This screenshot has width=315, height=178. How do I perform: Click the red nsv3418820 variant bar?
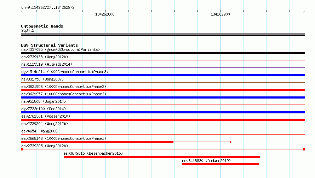(220, 164)
